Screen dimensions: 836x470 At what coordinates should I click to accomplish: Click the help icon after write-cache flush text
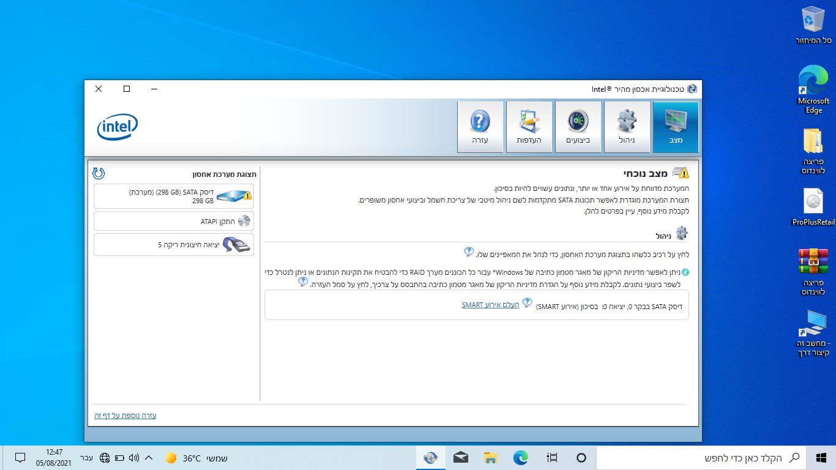[x=303, y=282]
